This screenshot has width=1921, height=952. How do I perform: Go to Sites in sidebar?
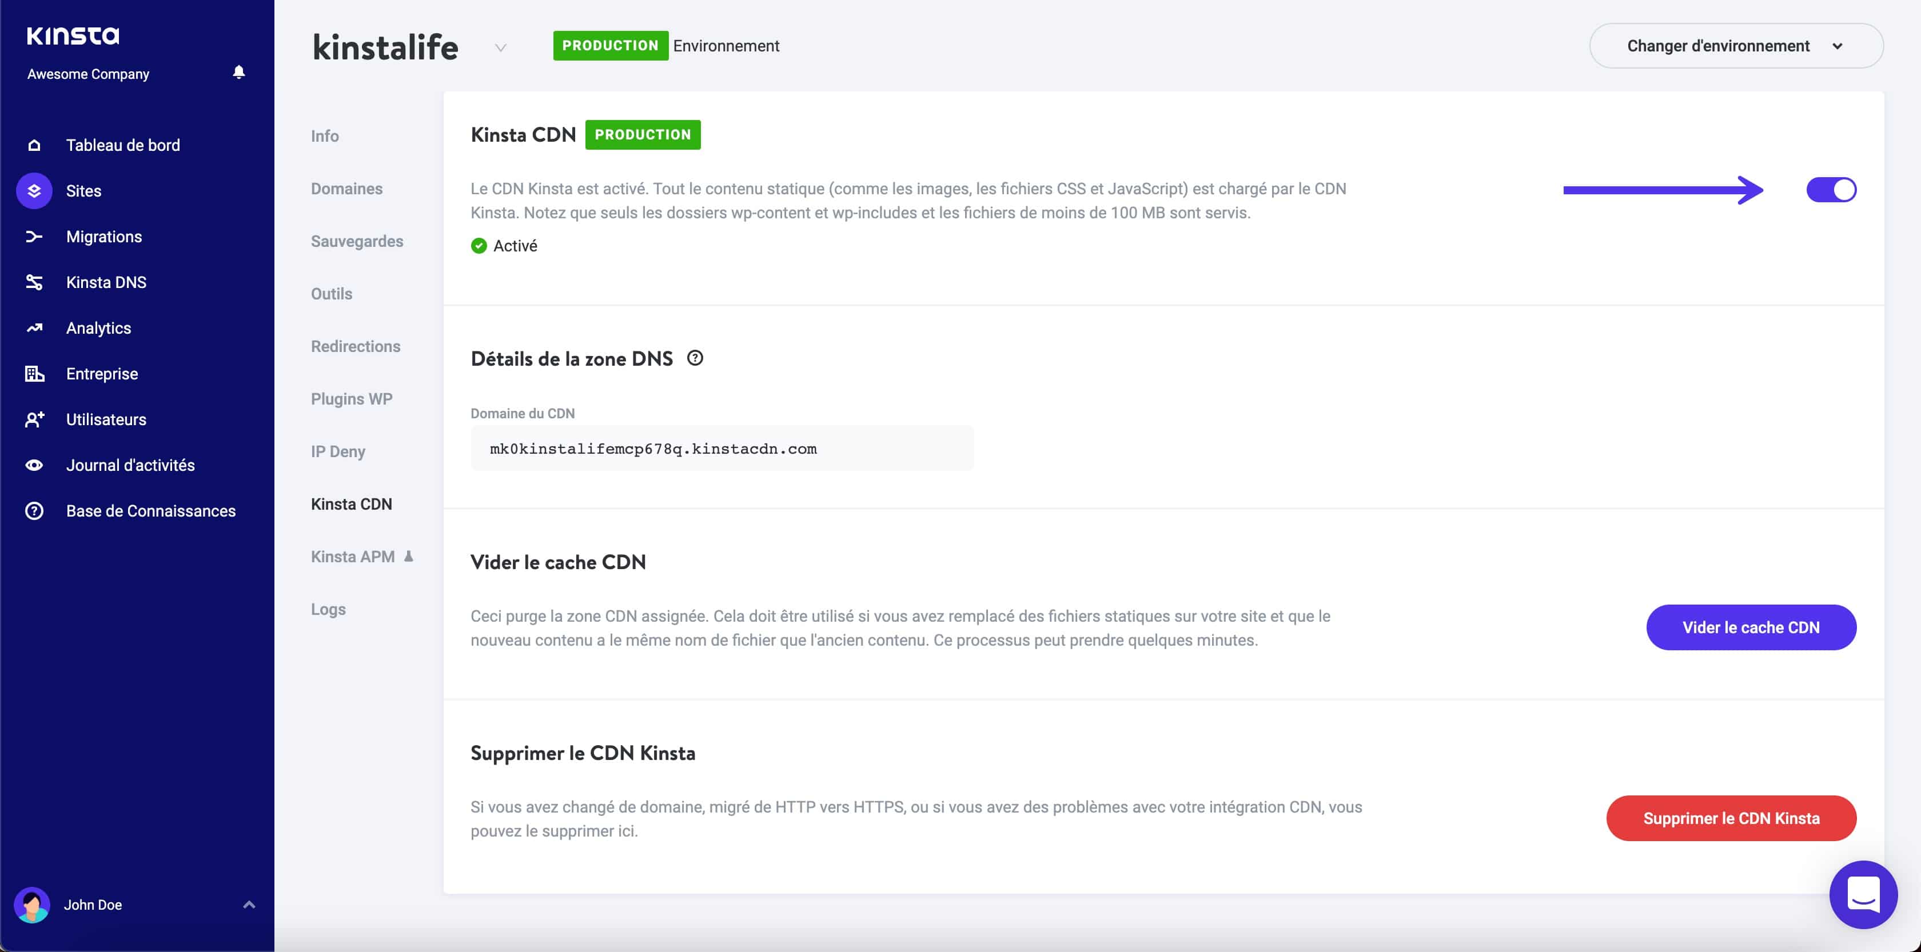point(83,191)
